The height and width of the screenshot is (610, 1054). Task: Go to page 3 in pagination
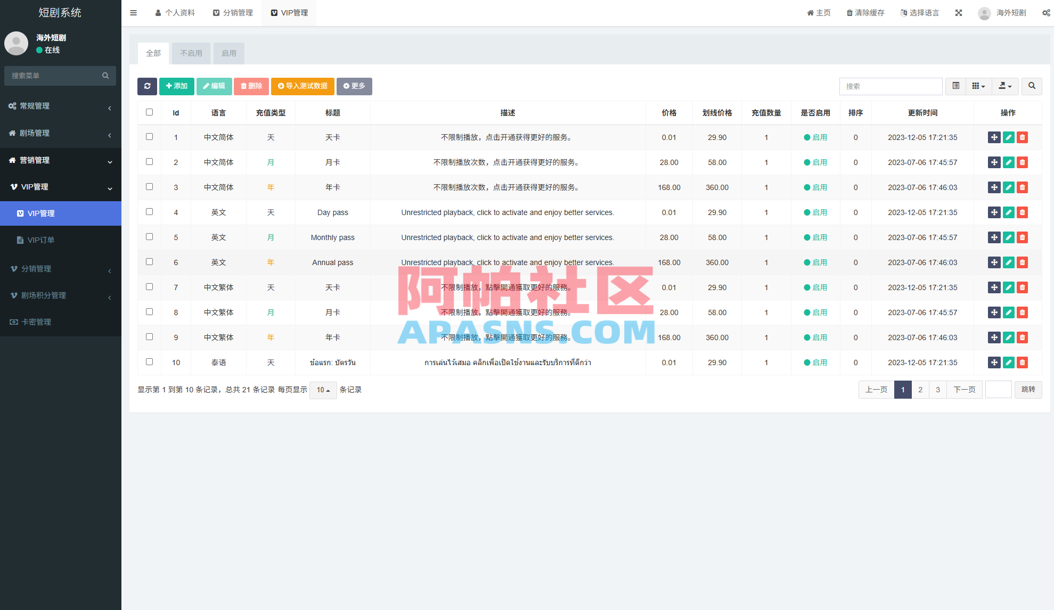(937, 390)
